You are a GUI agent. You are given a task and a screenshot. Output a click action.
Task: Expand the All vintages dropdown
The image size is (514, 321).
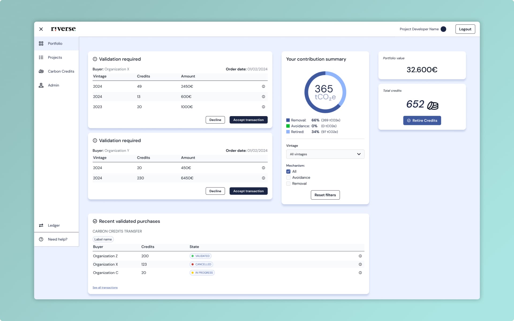[325, 154]
